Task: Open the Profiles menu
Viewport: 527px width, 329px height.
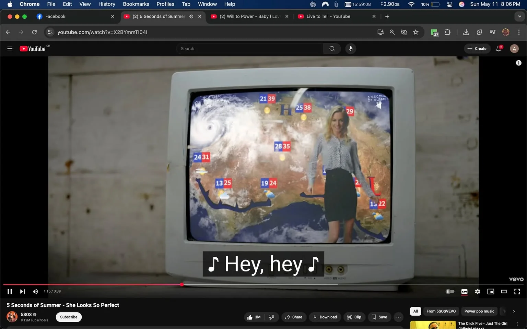Action: 165,4
